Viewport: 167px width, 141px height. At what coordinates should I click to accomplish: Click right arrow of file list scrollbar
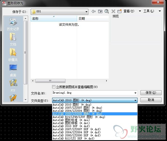click(107, 81)
